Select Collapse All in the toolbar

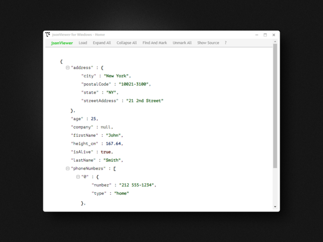pos(127,43)
